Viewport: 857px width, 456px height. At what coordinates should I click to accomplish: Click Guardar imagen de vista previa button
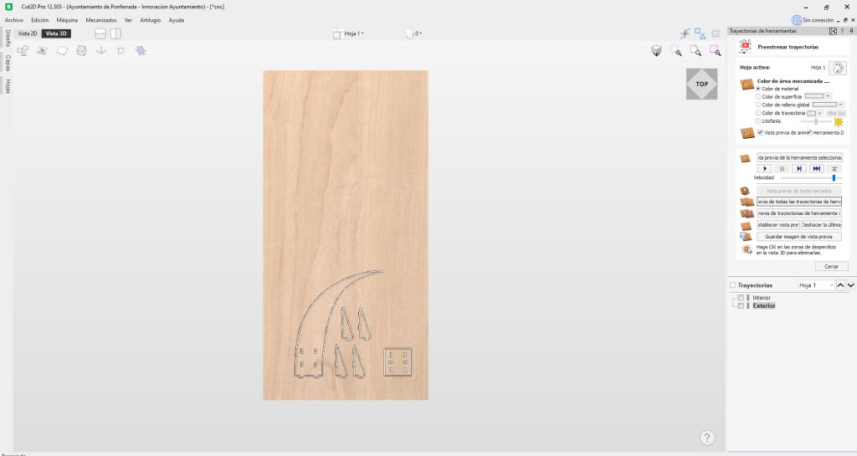[798, 237]
